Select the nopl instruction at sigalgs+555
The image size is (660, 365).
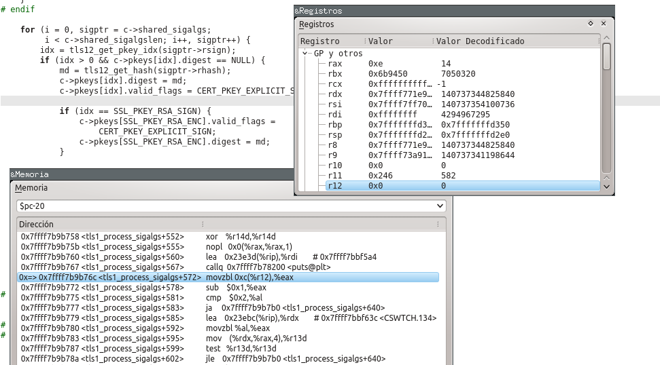point(228,246)
